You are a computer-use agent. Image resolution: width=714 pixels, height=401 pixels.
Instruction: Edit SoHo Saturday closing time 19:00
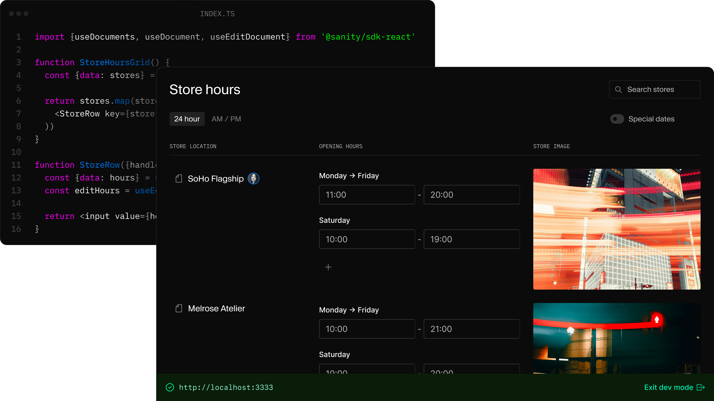(x=471, y=239)
